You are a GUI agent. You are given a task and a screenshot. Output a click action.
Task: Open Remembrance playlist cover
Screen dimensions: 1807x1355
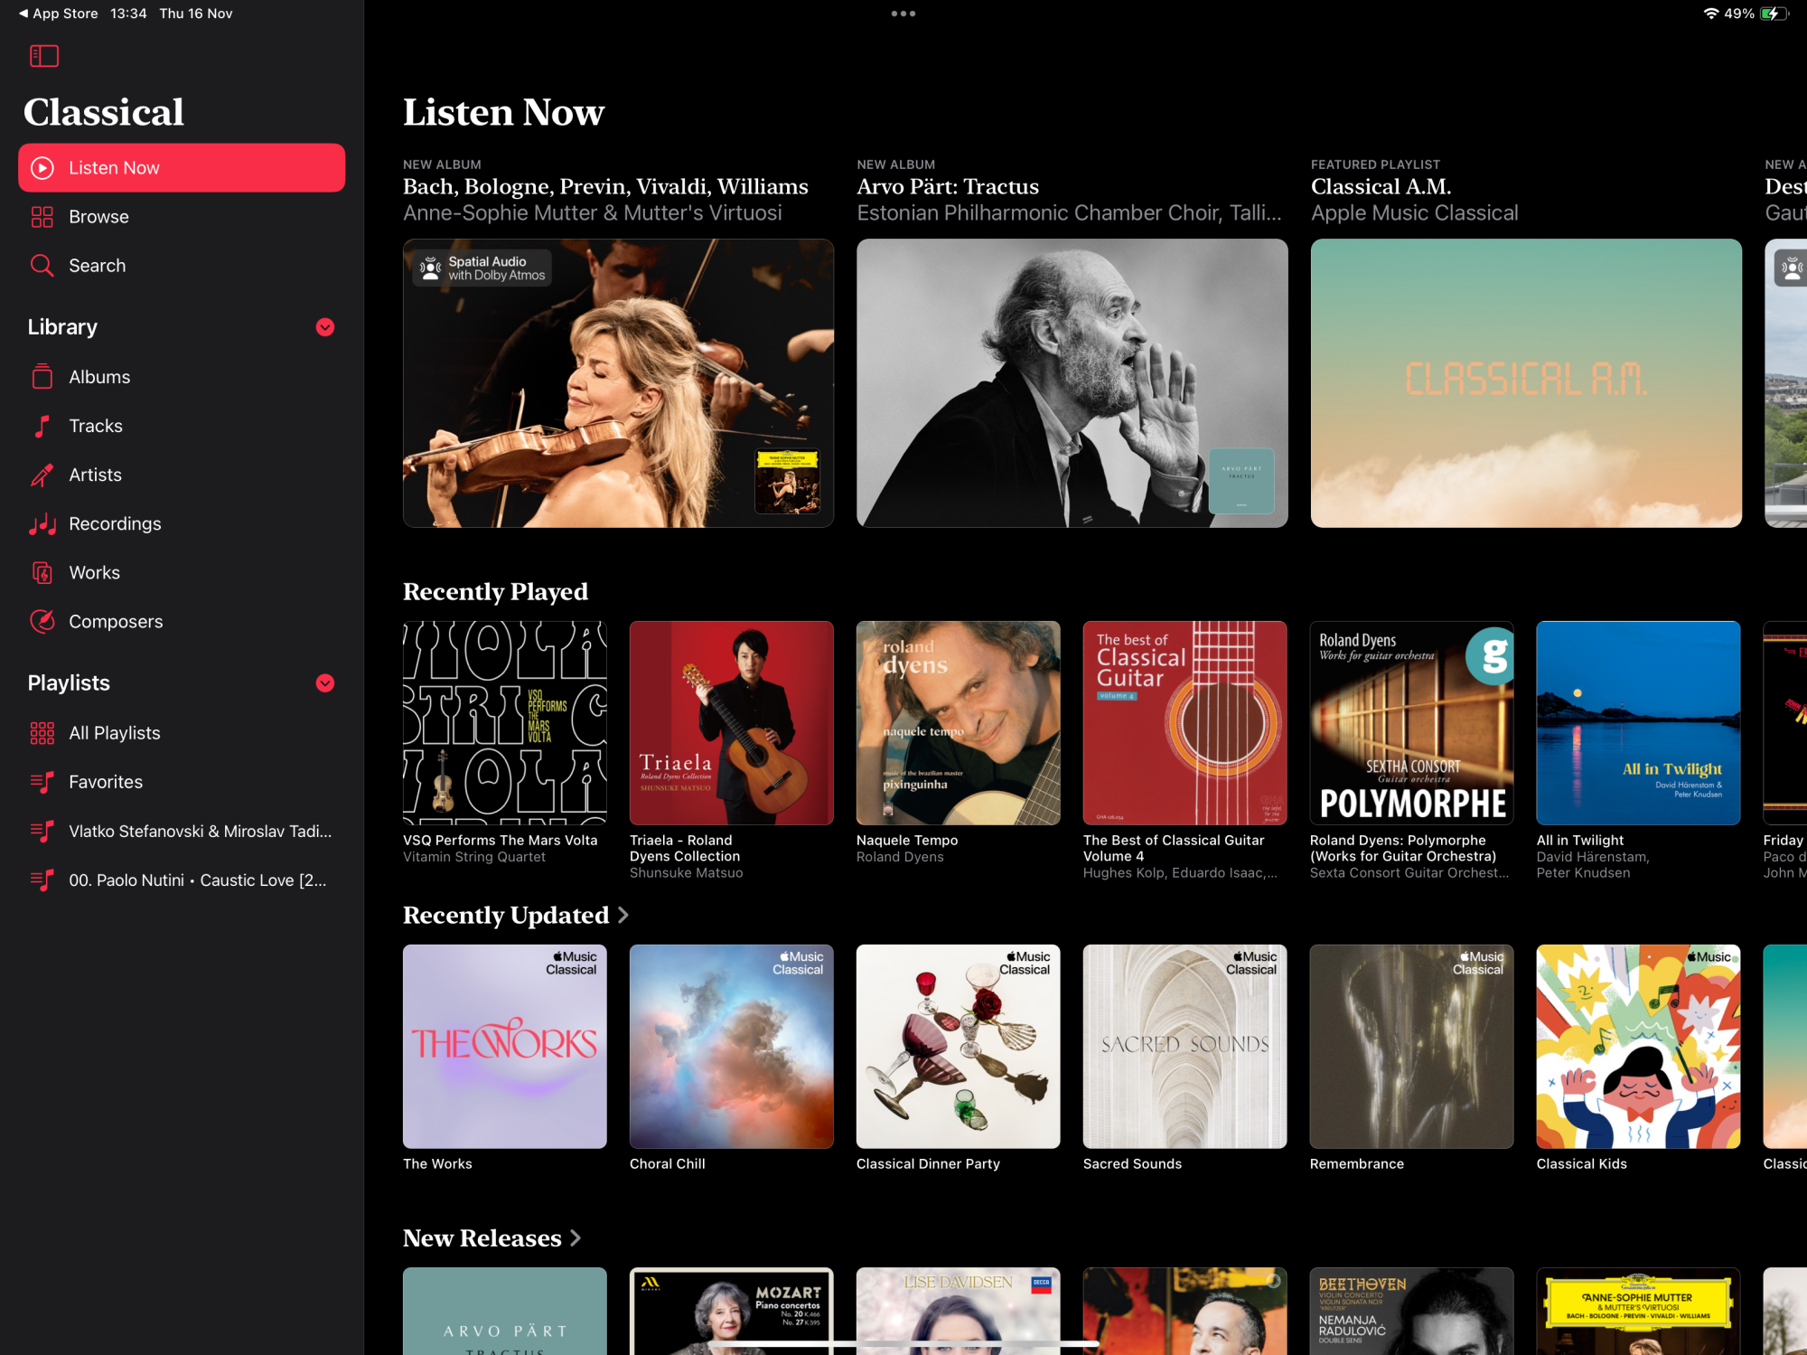[x=1412, y=1047]
